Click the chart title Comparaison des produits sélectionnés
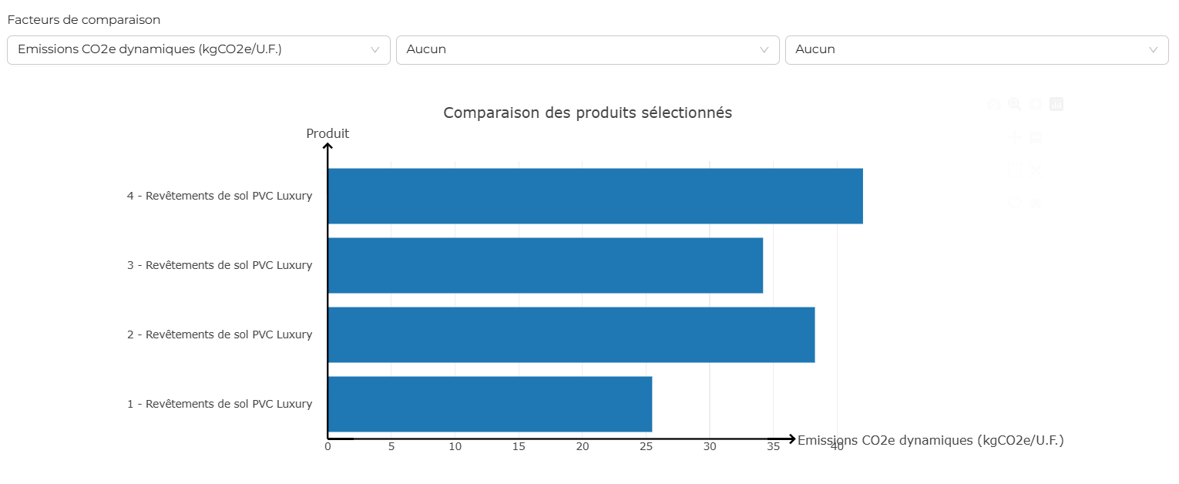This screenshot has height=484, width=1179. click(x=587, y=113)
